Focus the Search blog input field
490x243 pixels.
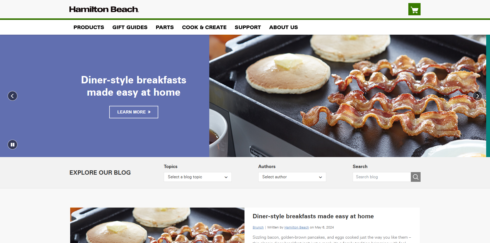pyautogui.click(x=382, y=177)
